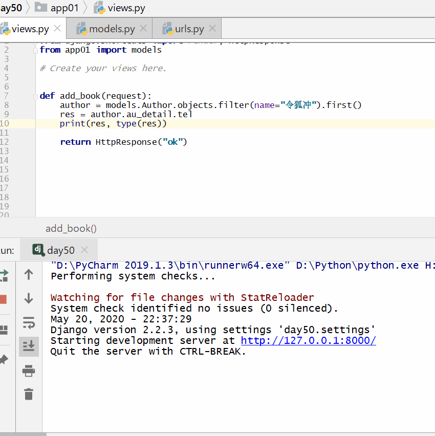Clear all console output with trash icon
Image resolution: width=435 pixels, height=436 pixels.
tap(29, 394)
